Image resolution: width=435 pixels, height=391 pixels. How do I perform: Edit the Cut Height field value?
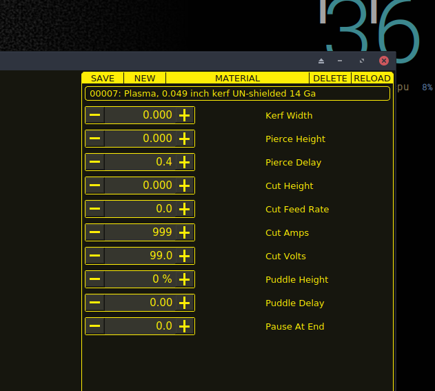[x=140, y=186]
